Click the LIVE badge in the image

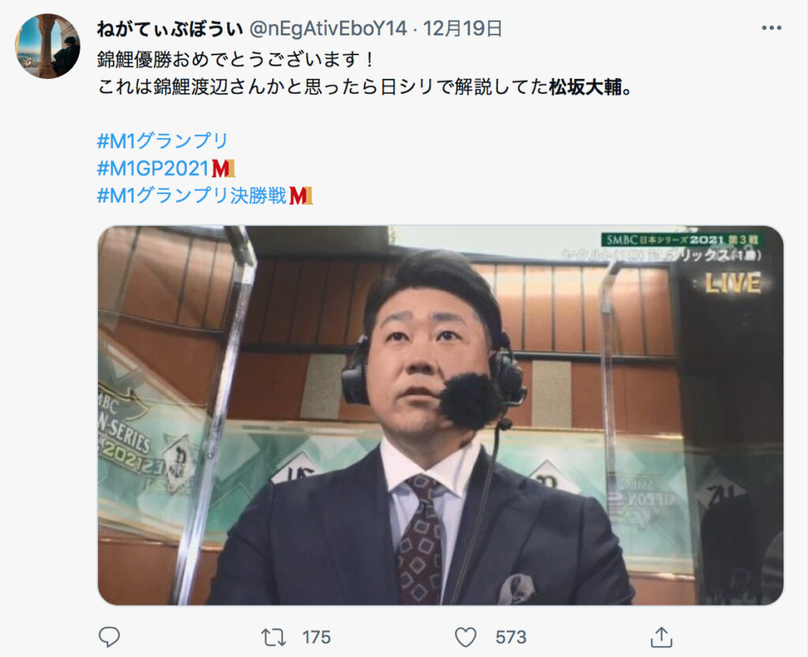[x=733, y=283]
